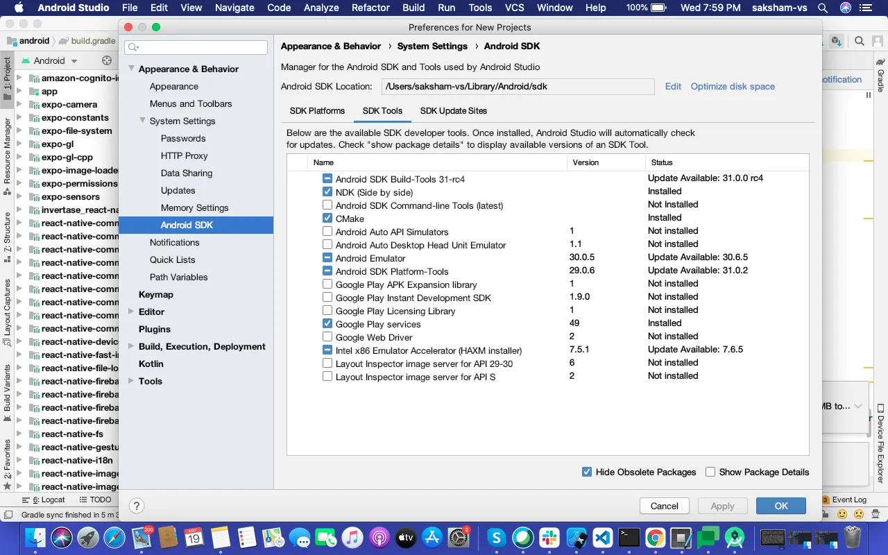Screen dimensions: 888x555
Task: Open Google Chrome in the dock
Action: (656, 538)
